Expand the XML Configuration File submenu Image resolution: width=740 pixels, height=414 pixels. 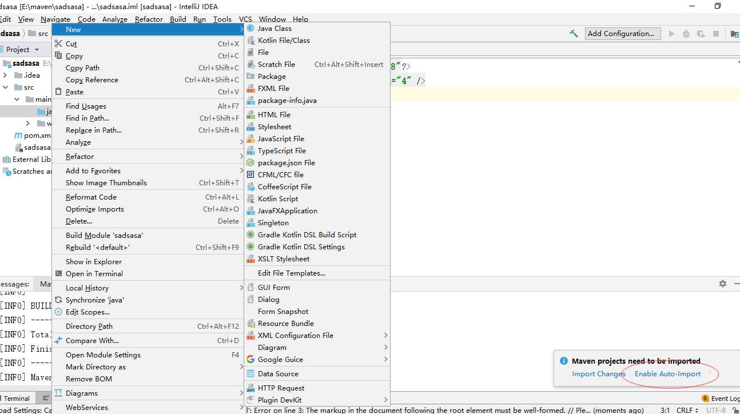tap(386, 335)
